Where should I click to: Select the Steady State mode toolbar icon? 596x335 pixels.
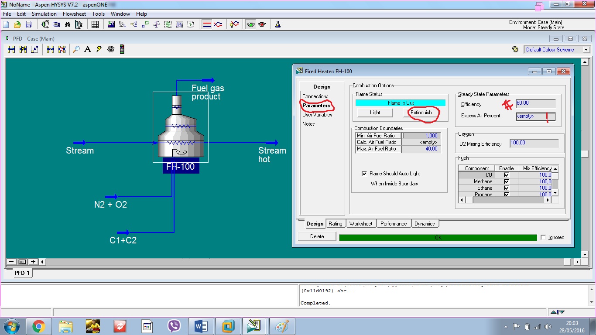207,24
